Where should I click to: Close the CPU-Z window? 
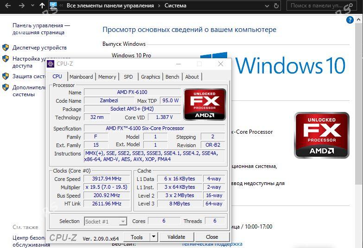(221, 64)
